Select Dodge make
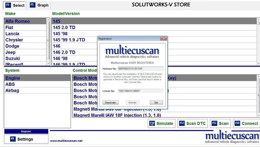Viewport: 260px width, 147px height. (x=25, y=46)
